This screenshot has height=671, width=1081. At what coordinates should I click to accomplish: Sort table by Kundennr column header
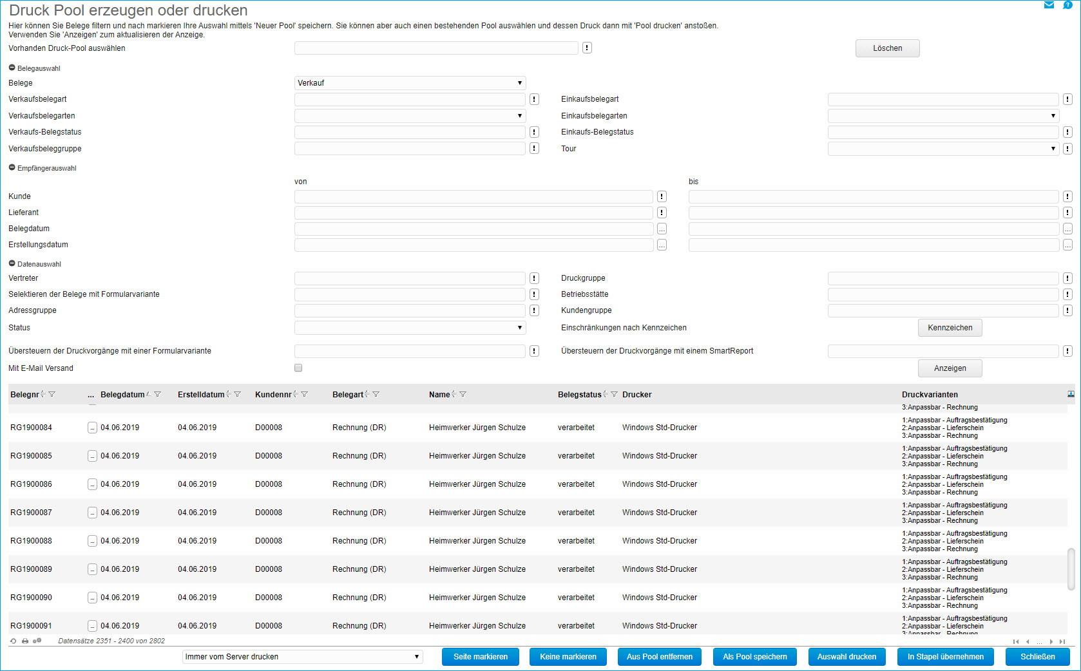coord(273,395)
